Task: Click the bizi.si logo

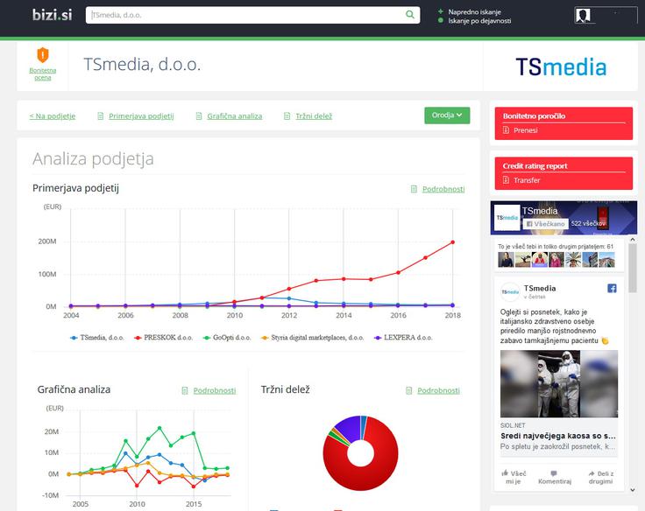Action: (x=52, y=15)
